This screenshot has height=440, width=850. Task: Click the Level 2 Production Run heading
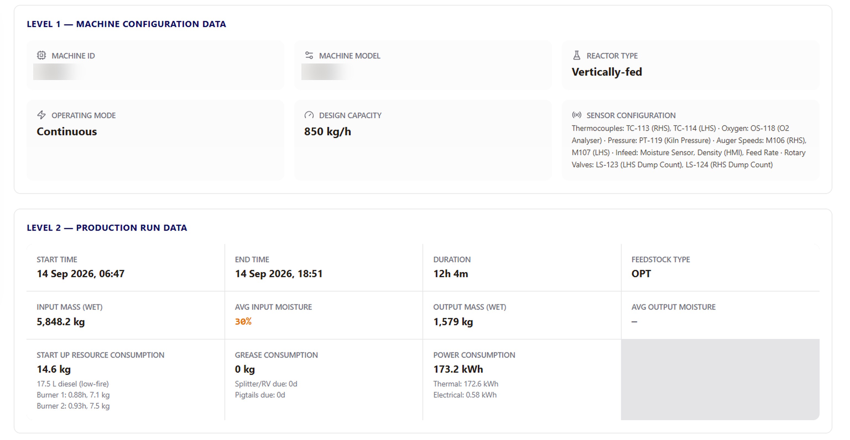click(107, 227)
